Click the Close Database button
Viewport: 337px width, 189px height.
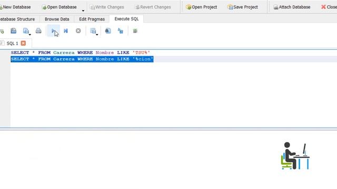coord(329,7)
